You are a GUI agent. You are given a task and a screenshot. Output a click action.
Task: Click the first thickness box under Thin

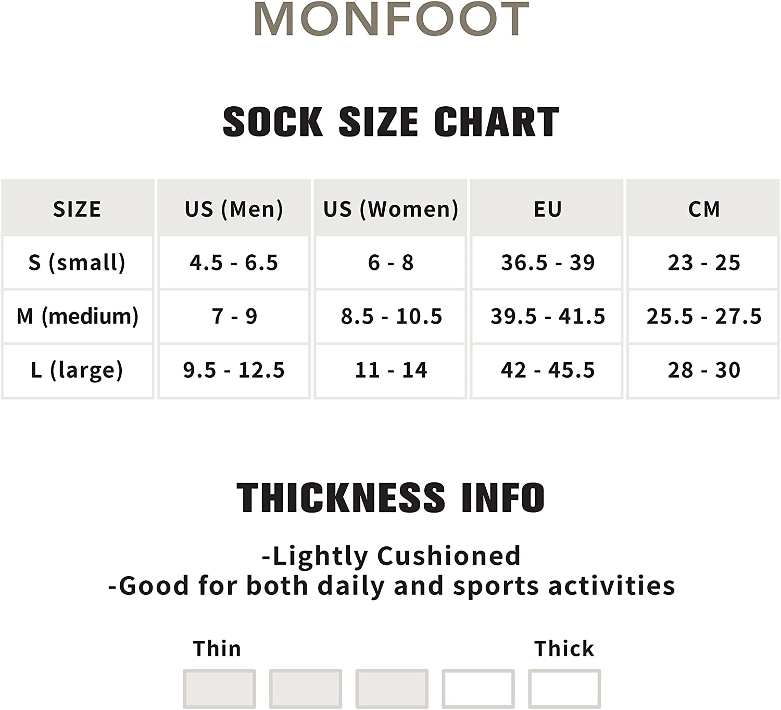tap(219, 688)
